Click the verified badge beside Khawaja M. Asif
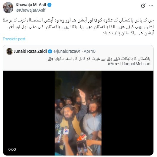This screenshot has height=157, width=157. click(x=50, y=5)
